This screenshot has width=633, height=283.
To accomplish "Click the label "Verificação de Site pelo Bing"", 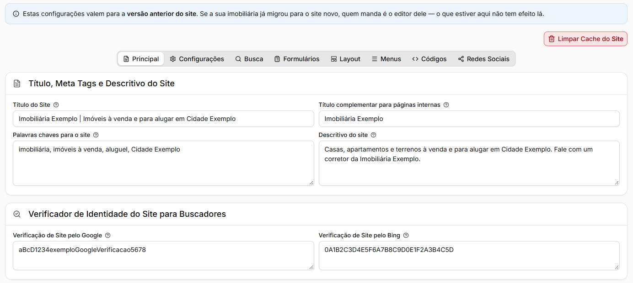I will click(x=359, y=236).
